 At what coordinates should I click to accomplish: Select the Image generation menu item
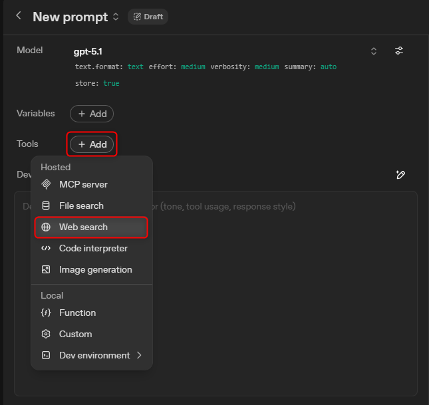point(95,269)
